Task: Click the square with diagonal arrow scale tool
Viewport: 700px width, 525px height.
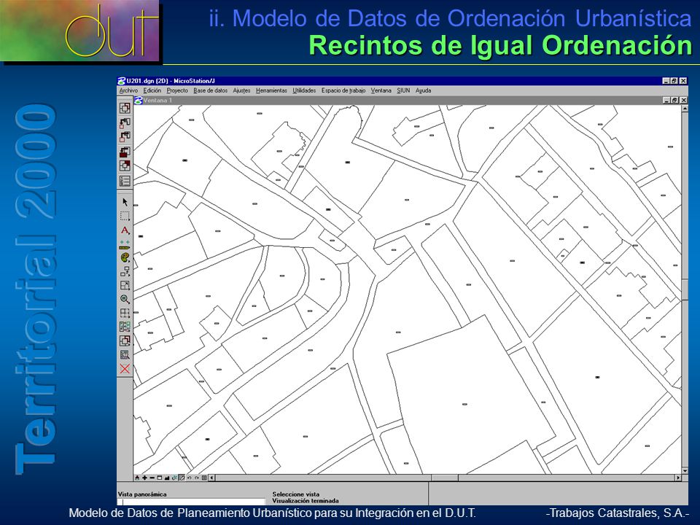Action: pos(125,285)
